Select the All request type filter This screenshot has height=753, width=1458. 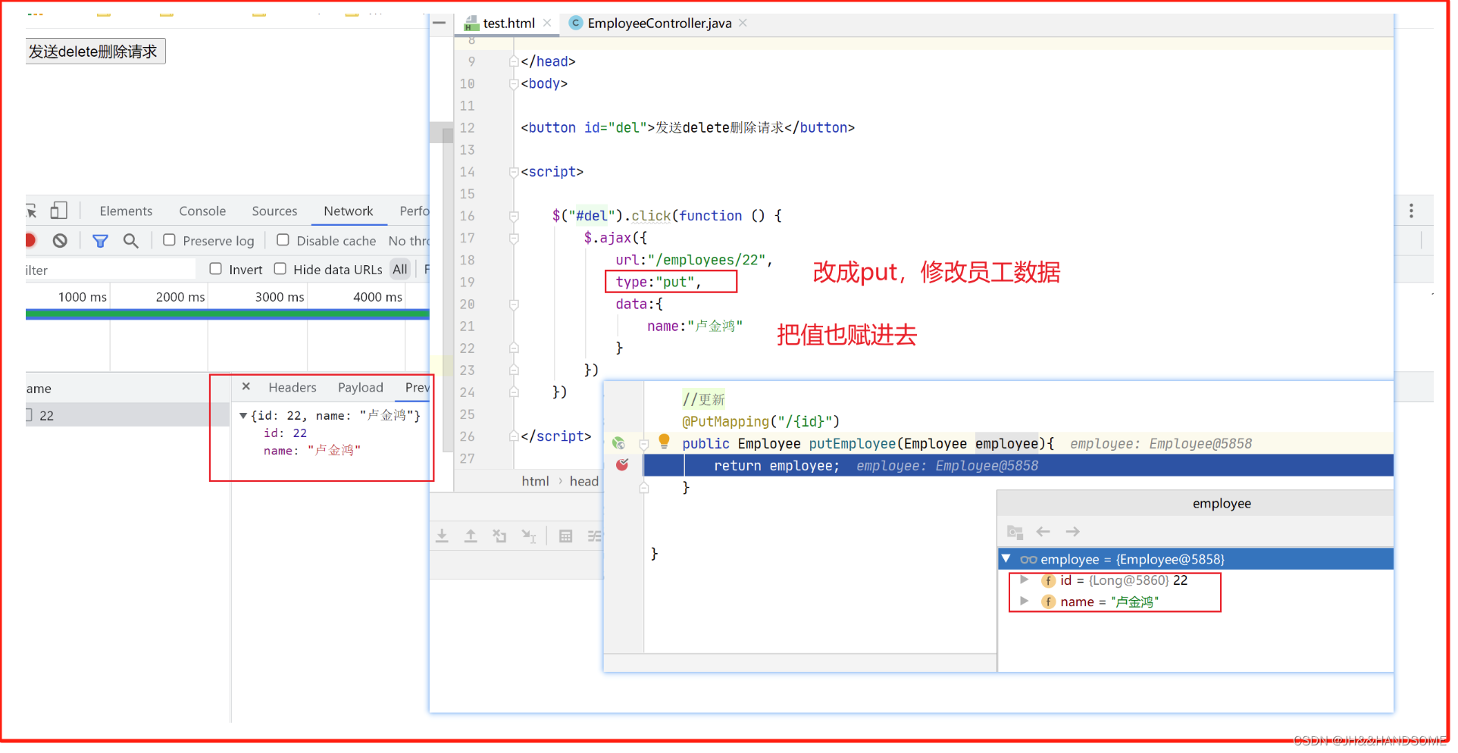400,269
